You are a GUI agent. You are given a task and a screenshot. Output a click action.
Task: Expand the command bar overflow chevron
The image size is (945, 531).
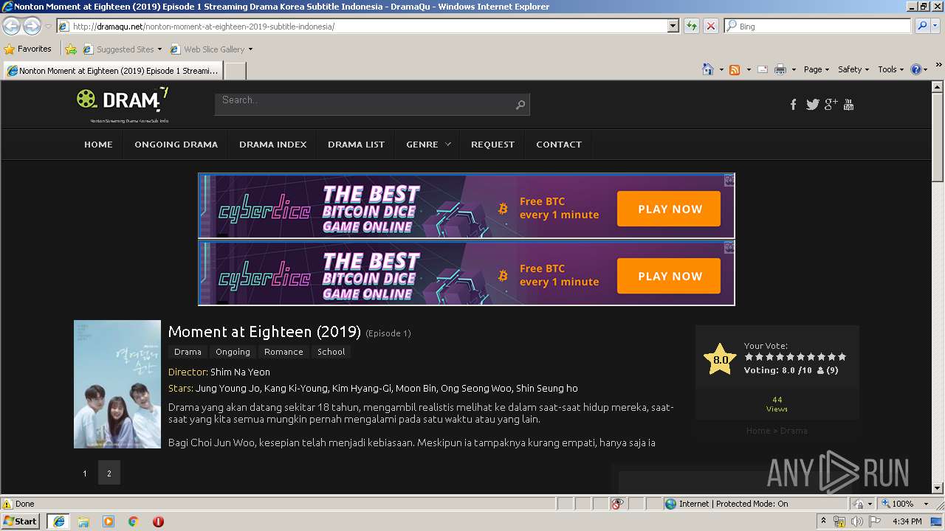(x=938, y=65)
